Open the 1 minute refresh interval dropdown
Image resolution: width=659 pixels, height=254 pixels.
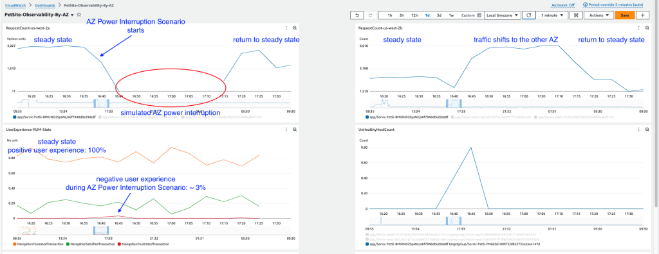click(x=552, y=15)
